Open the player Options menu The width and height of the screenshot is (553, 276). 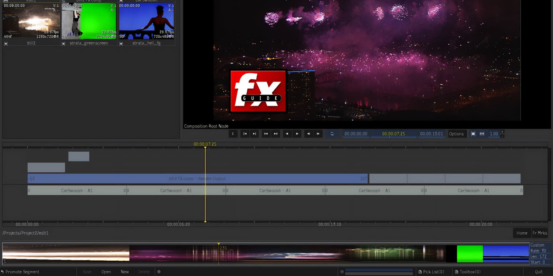pyautogui.click(x=456, y=134)
